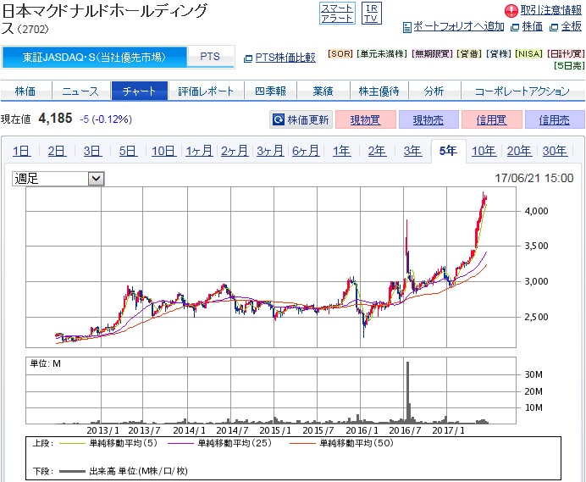Select 30年 chart period
The height and width of the screenshot is (482, 586).
pos(555,151)
